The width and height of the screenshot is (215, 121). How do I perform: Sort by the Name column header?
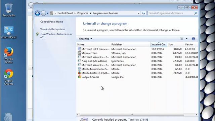pos(93,44)
